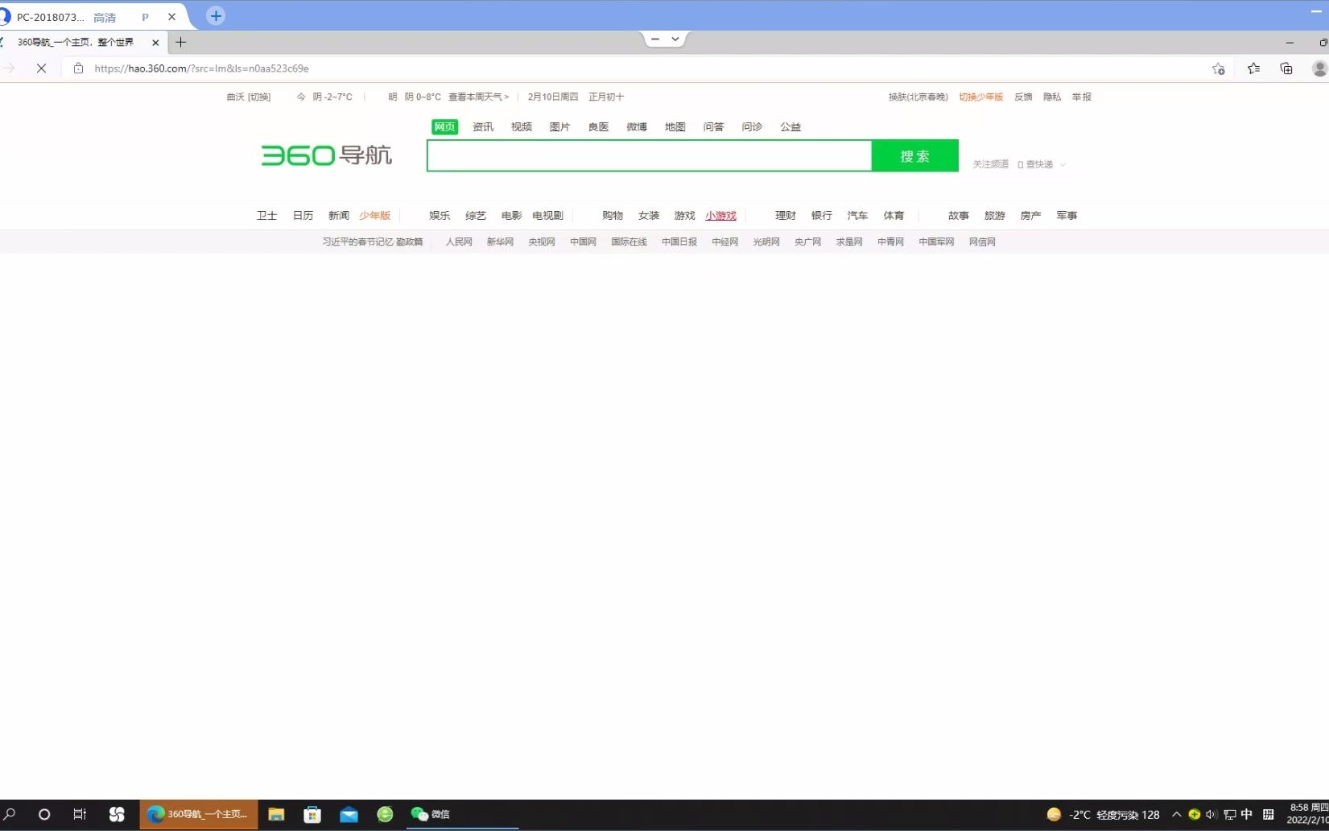This screenshot has height=831, width=1329.
Task: Click 换肤(北京春晚) skin option
Action: [x=918, y=97]
